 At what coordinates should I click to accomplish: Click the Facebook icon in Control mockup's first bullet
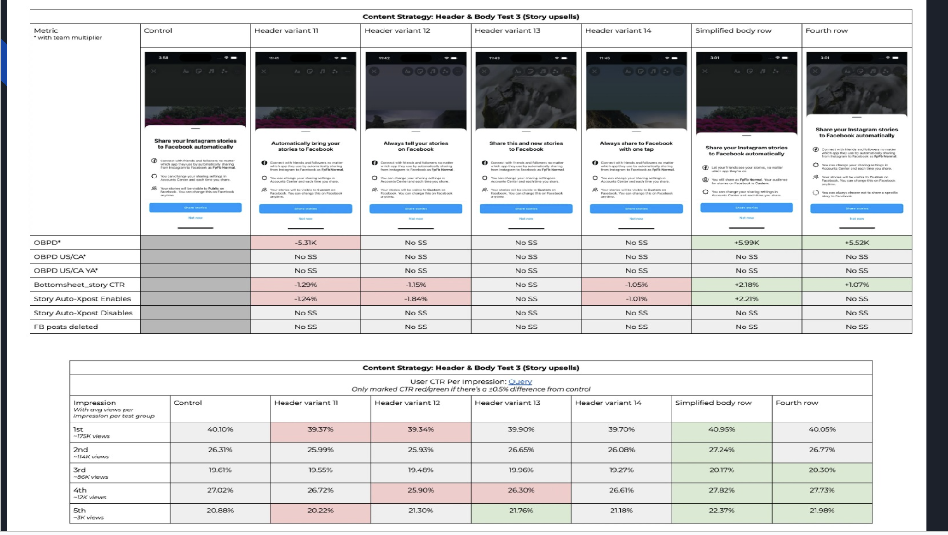pos(154,161)
